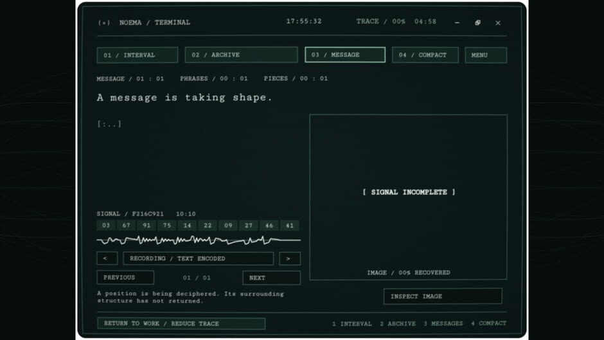
Task: Click the 10:10 signal duration
Action: [186, 213]
